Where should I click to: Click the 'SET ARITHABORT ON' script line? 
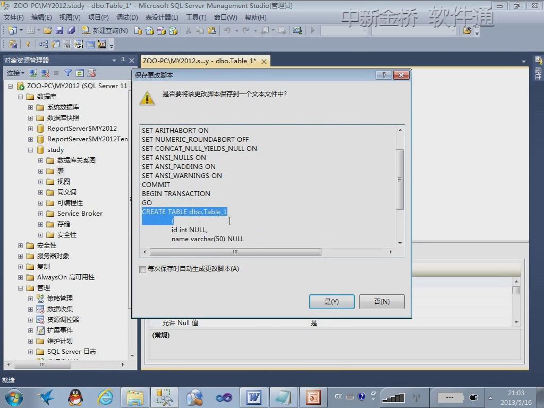[x=175, y=131]
